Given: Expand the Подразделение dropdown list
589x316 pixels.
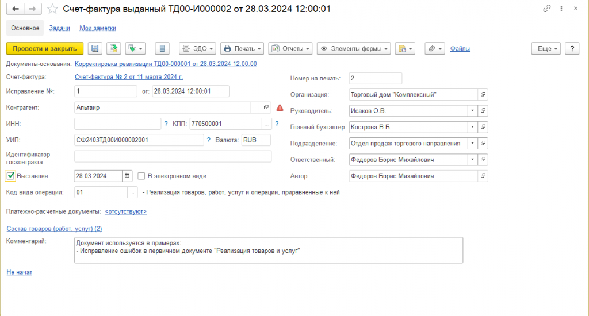Looking at the screenshot, I should 473,143.
